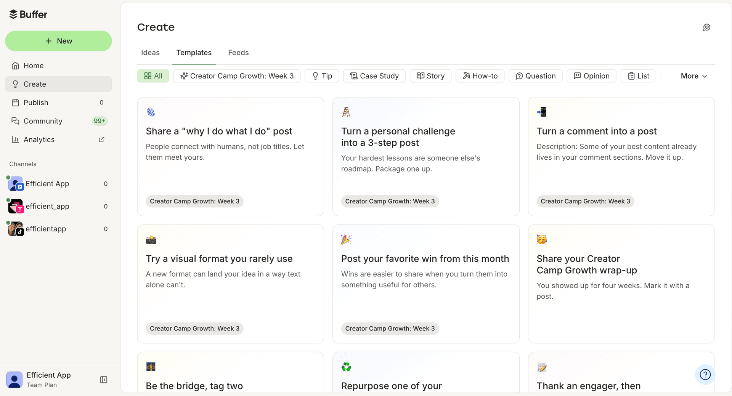The width and height of the screenshot is (732, 396).
Task: Open 'Try a visual format you rarely use'
Action: (231, 284)
